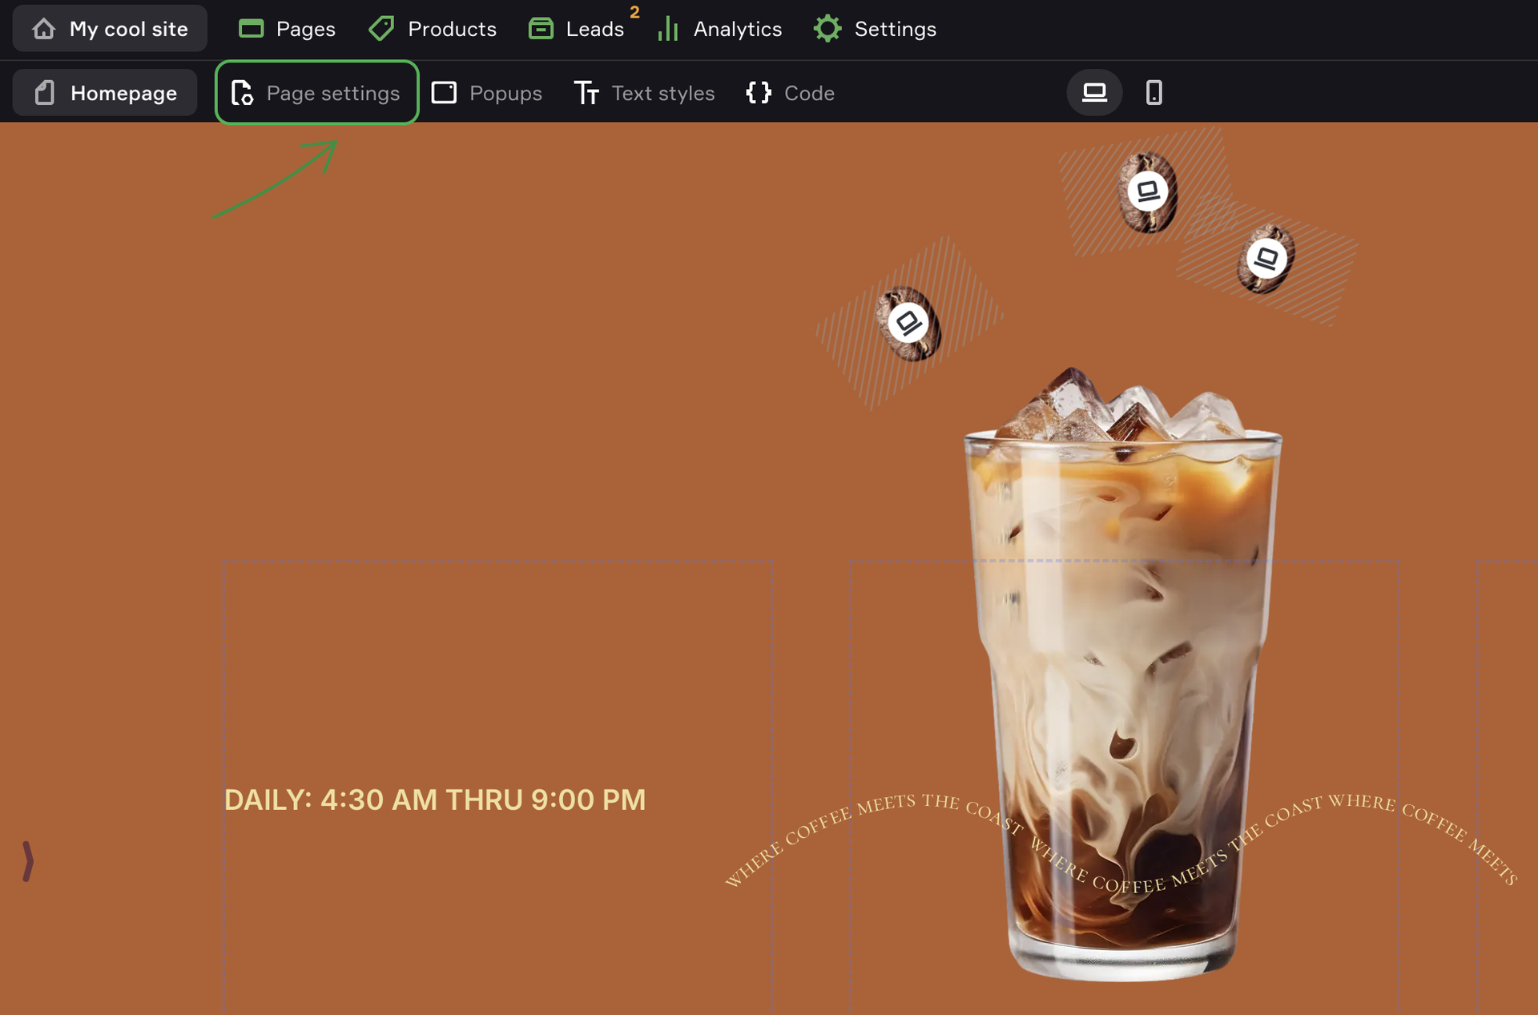Open Page settings
Viewport: 1538px width, 1015px height.
tap(316, 93)
